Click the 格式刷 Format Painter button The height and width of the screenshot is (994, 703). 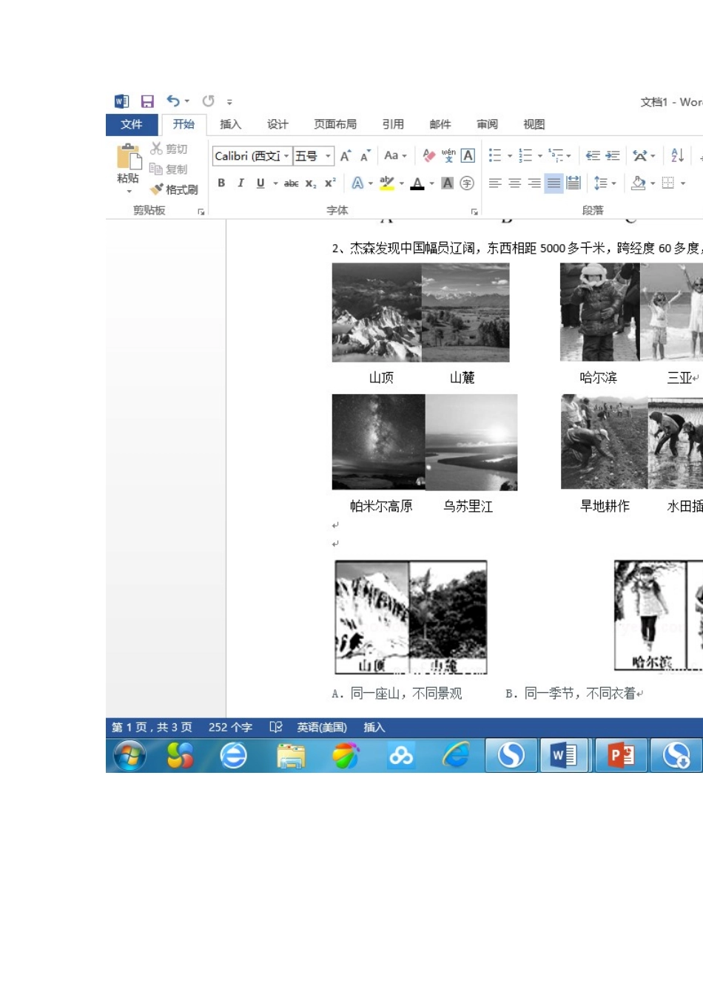click(x=175, y=190)
